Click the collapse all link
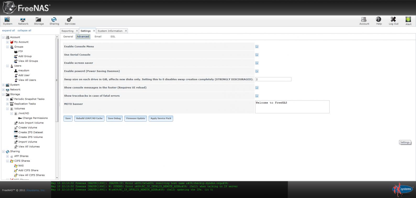Screen dimensions: 416x198 pos(24,31)
